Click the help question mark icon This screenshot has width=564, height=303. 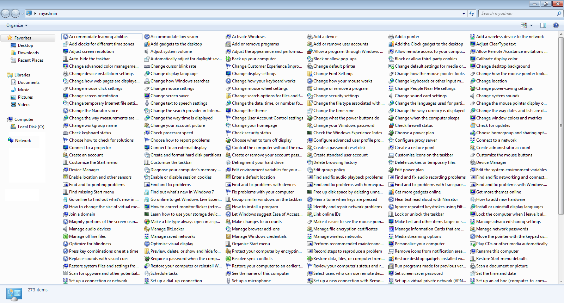556,25
